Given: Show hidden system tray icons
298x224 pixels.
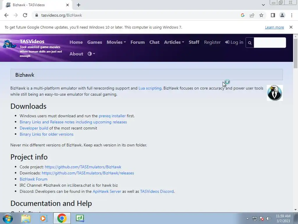Looking at the screenshot, I should (x=247, y=218).
